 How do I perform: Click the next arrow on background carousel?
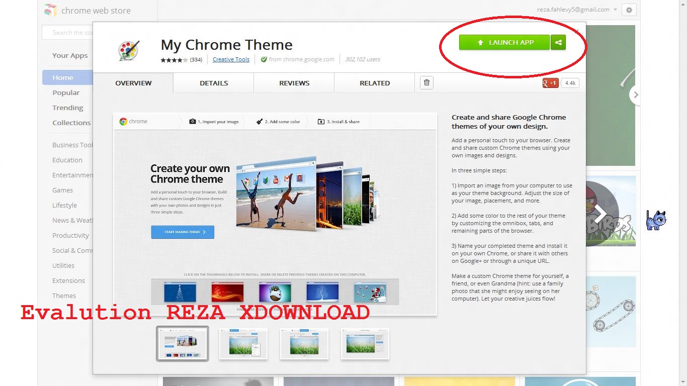pyautogui.click(x=636, y=94)
